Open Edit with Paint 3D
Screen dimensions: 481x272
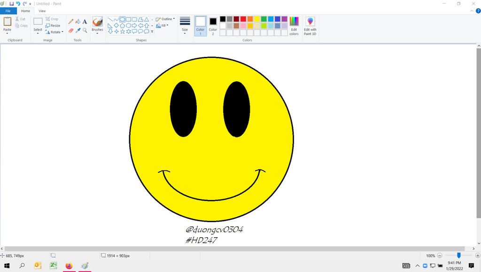(x=310, y=26)
